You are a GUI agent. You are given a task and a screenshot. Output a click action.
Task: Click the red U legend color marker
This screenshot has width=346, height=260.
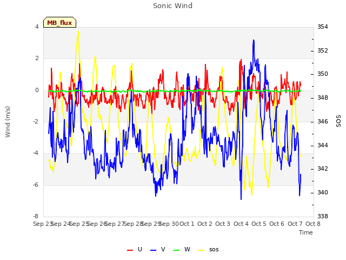click(130, 250)
